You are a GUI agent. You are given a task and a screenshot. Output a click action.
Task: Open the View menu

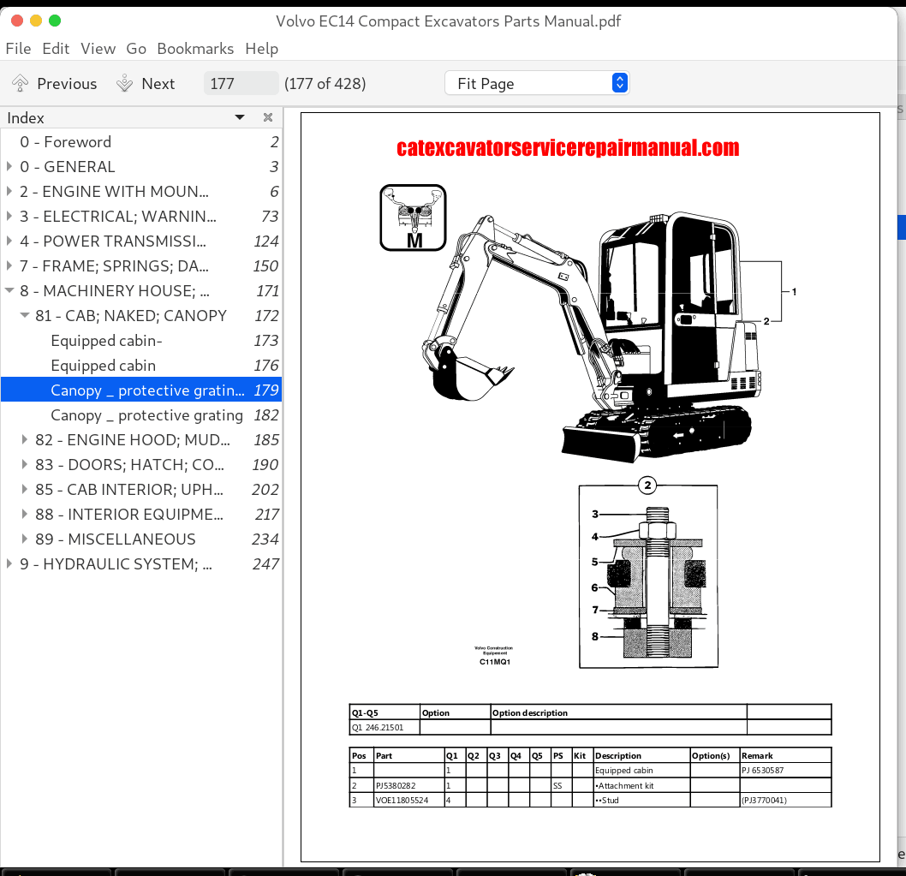coord(98,48)
